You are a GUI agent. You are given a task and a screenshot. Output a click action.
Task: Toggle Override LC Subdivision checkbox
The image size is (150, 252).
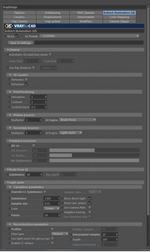point(45,192)
